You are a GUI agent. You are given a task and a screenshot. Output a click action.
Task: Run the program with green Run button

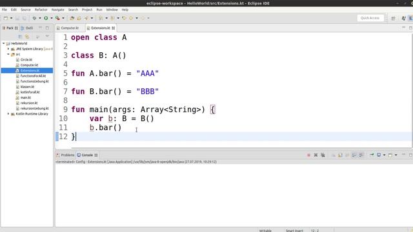[x=46, y=18]
